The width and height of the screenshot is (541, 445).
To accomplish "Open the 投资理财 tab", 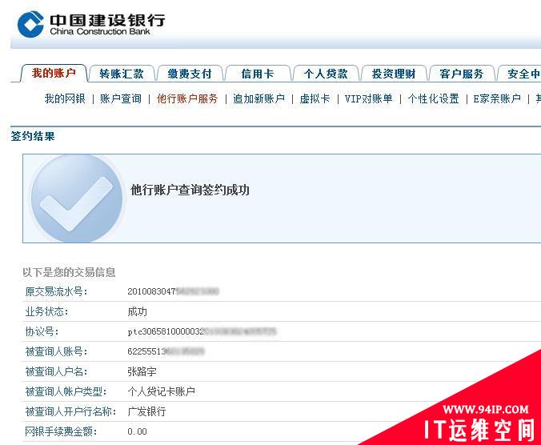I will [x=393, y=74].
